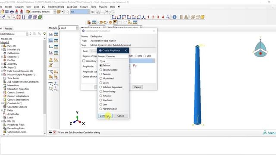Turn perspective on
The width and height of the screenshot is (276, 155).
coord(186,17)
